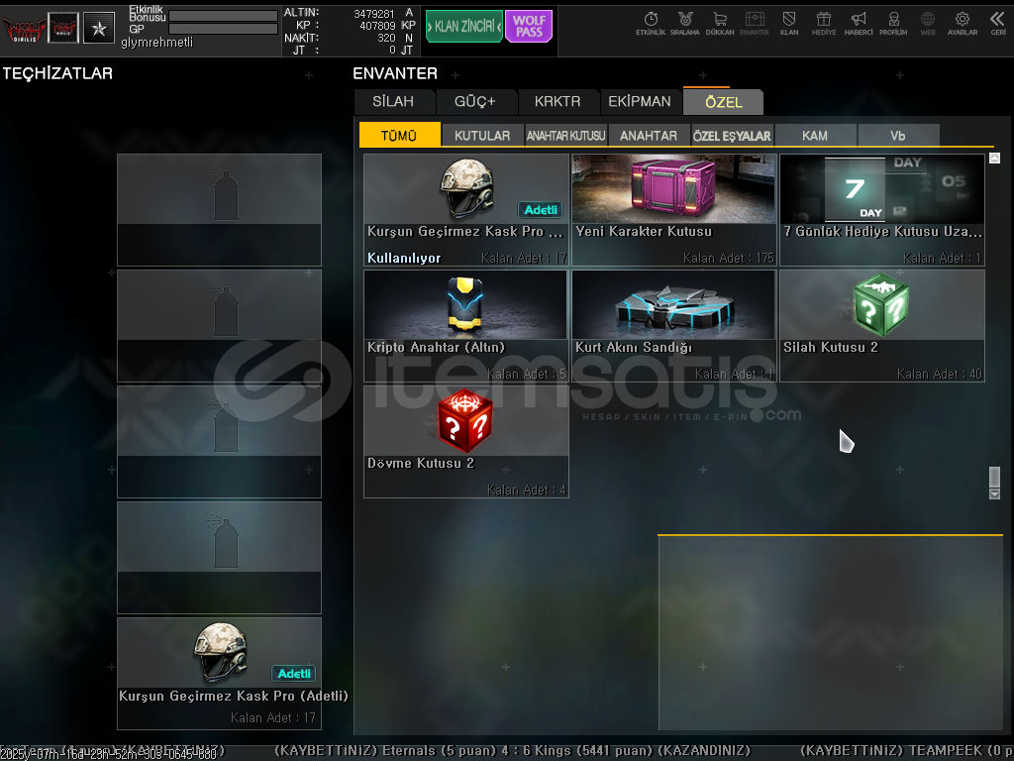Viewport: 1014px width, 761px height.
Task: Click the KP balance value 407809
Action: tap(377, 26)
